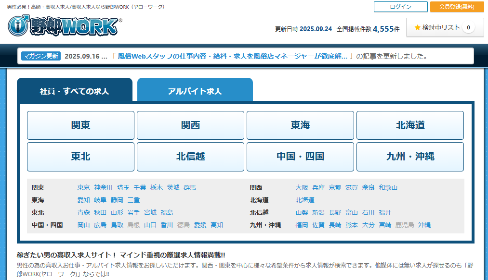The image size is (488, 280).
Task: Click the 野郎WORK site logo
Action: tap(64, 26)
